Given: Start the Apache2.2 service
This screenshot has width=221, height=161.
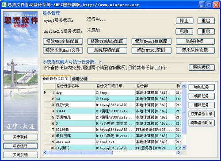Looking at the screenshot, I should (x=184, y=31).
